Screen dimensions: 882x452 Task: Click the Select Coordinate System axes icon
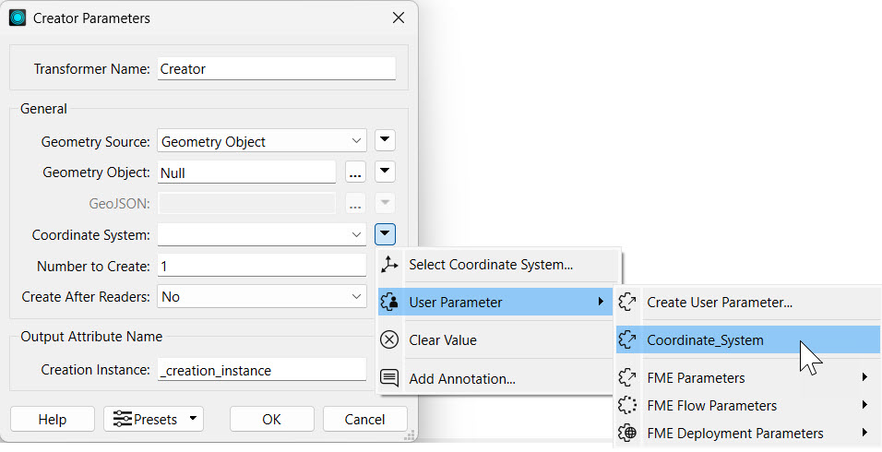tap(390, 265)
